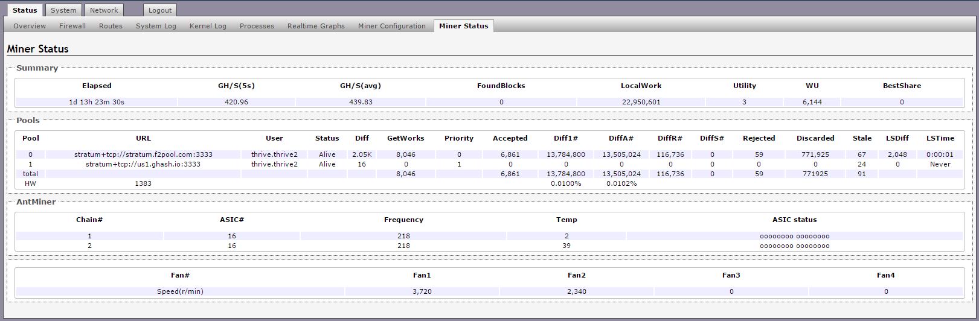Select LocalWork value 22,950,601
Screen dimensions: 979x321
[641, 102]
